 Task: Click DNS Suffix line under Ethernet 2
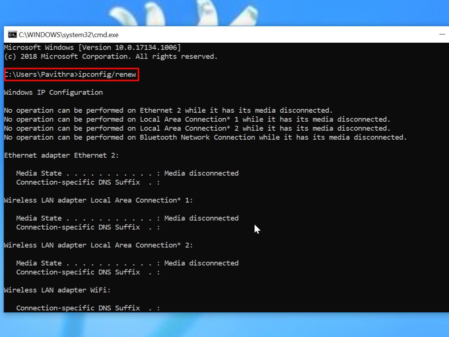tap(88, 182)
